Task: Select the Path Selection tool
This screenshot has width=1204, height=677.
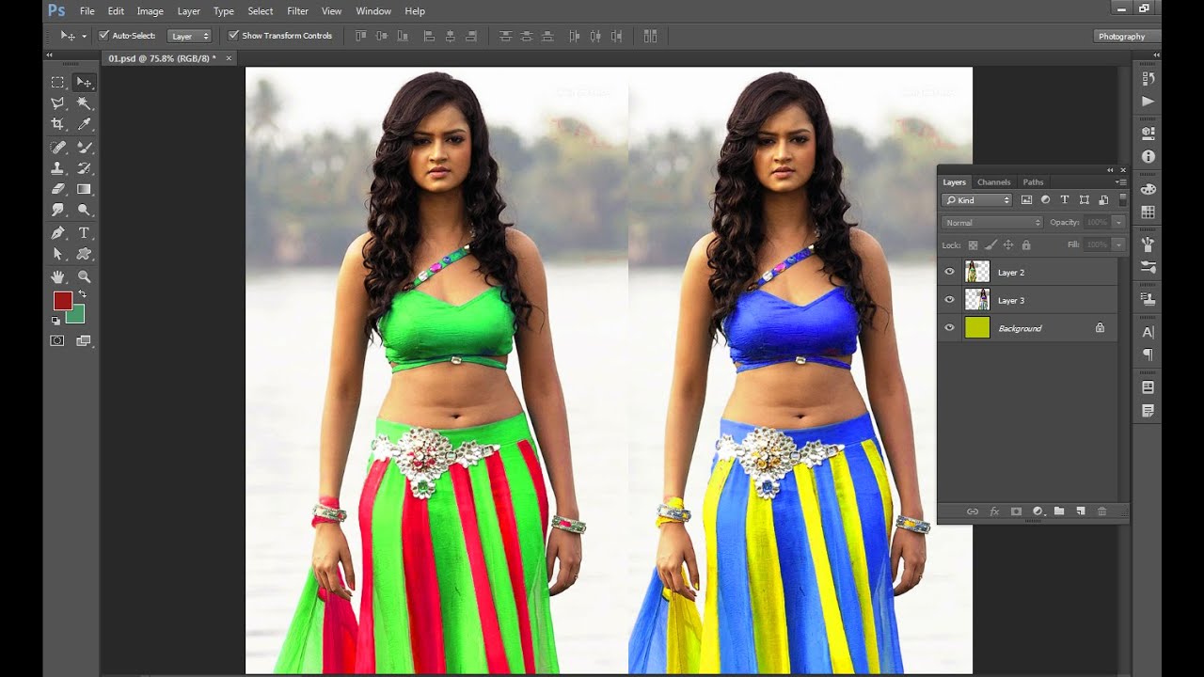Action: click(57, 254)
